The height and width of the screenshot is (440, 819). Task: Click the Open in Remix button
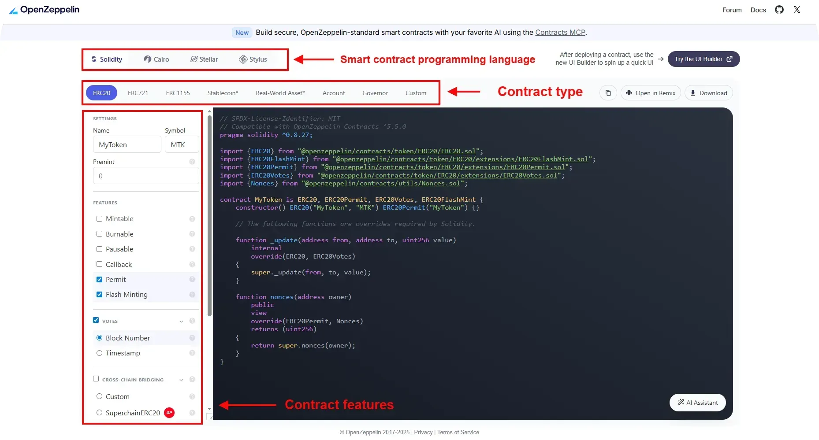(651, 93)
